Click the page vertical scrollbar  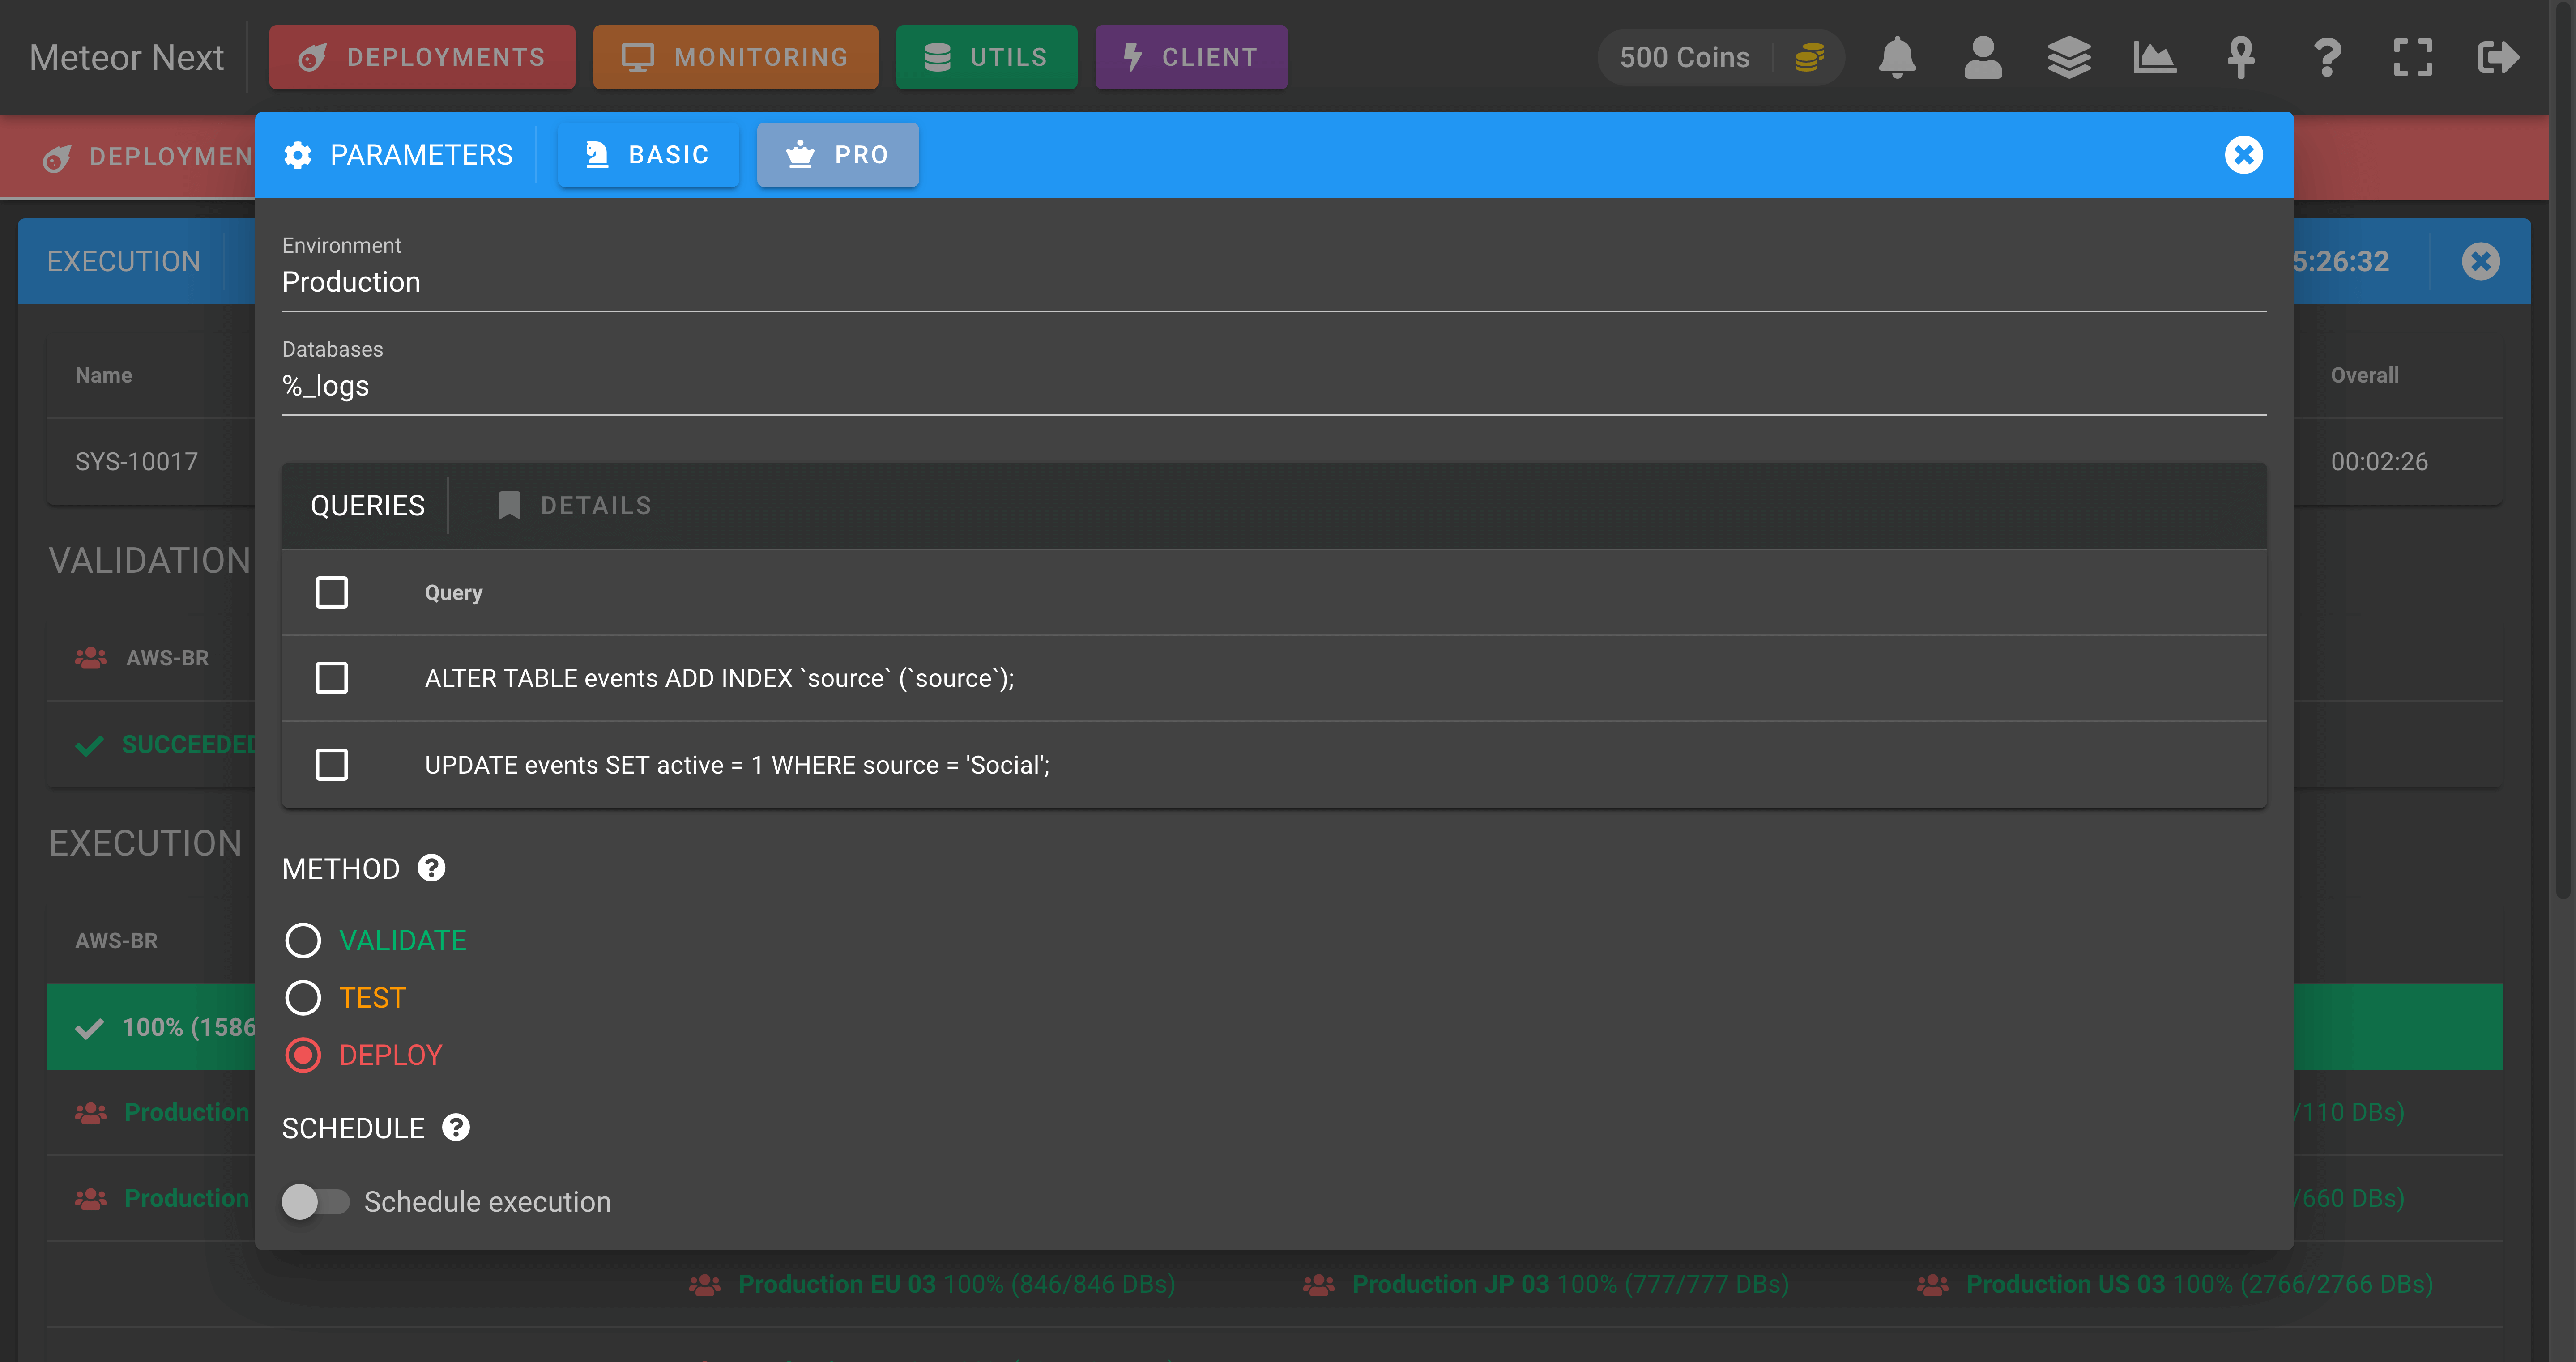(2564, 450)
